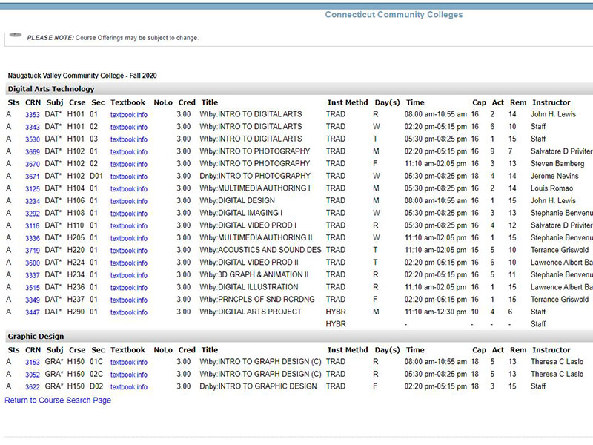
Task: Textbook info for GRA H150 section 02C
Action: click(x=129, y=375)
